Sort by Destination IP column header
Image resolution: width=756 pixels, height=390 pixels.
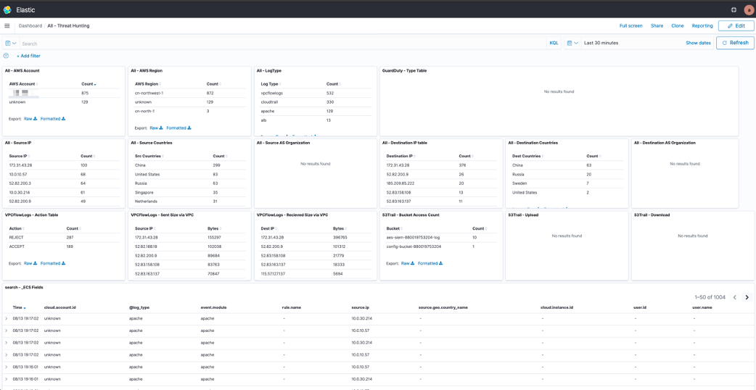(x=401, y=156)
